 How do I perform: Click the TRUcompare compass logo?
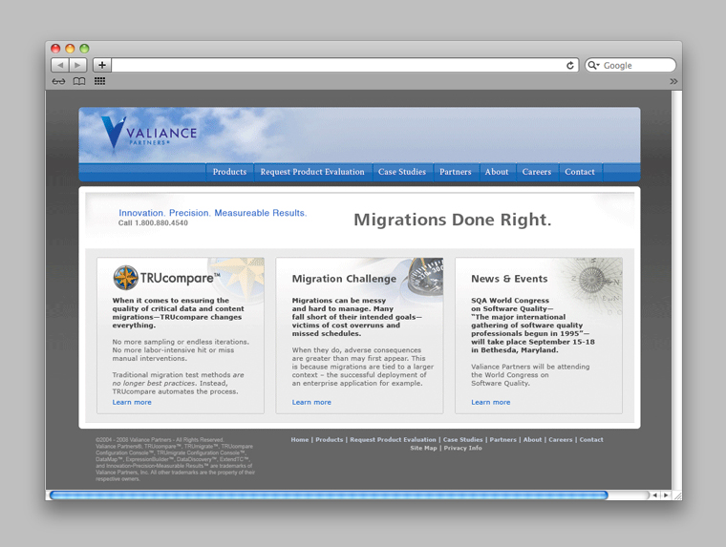[x=125, y=278]
